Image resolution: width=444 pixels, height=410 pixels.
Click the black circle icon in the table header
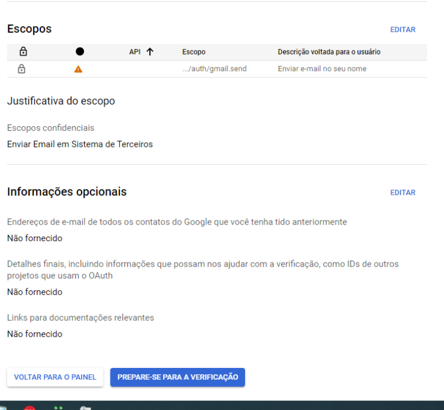pos(80,52)
